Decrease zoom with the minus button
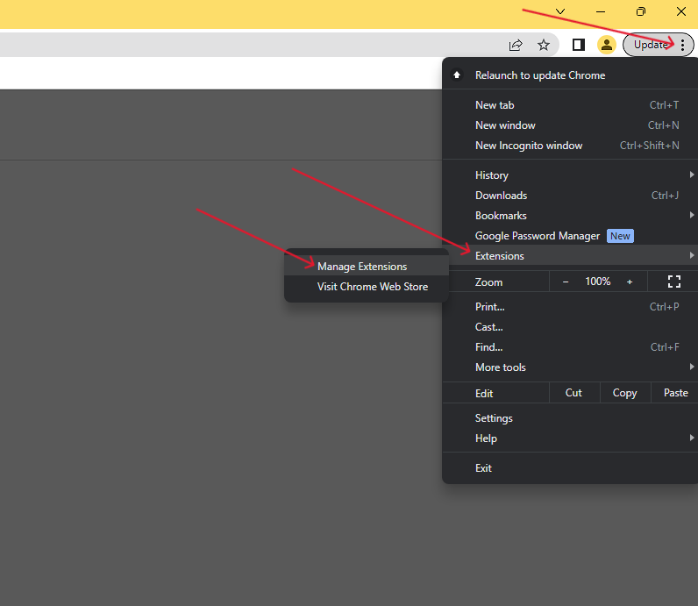The height and width of the screenshot is (606, 698). point(566,282)
